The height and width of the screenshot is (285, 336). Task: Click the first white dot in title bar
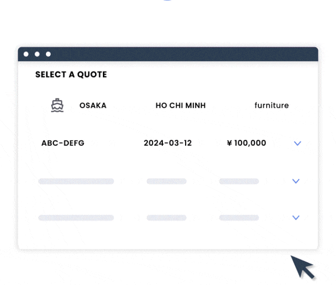click(26, 54)
